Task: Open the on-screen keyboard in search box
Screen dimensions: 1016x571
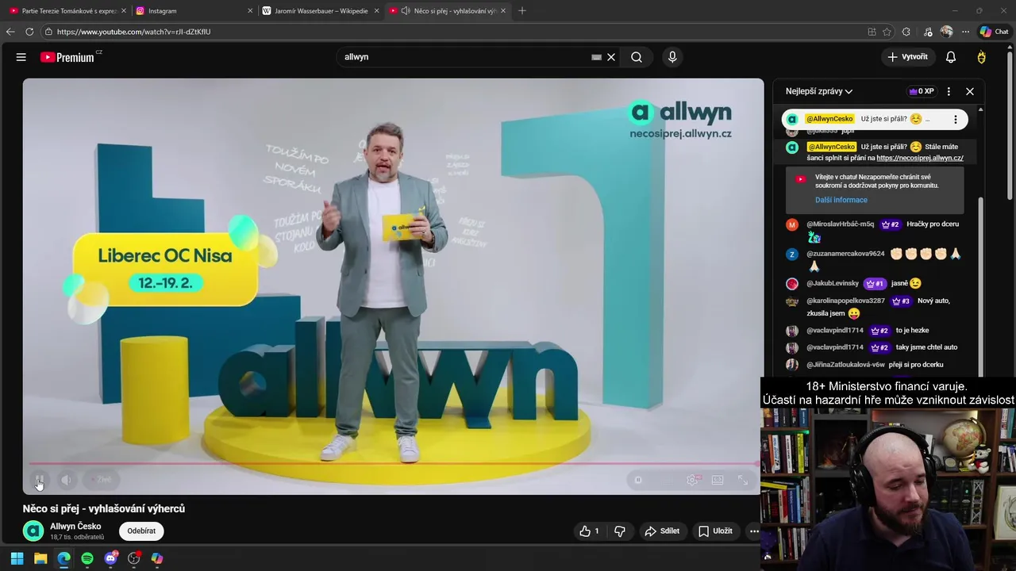Action: coord(596,57)
